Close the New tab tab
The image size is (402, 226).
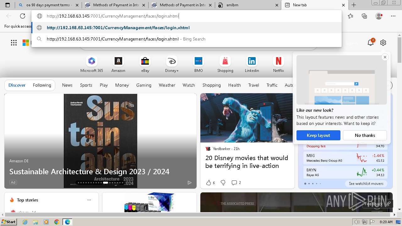coord(343,5)
